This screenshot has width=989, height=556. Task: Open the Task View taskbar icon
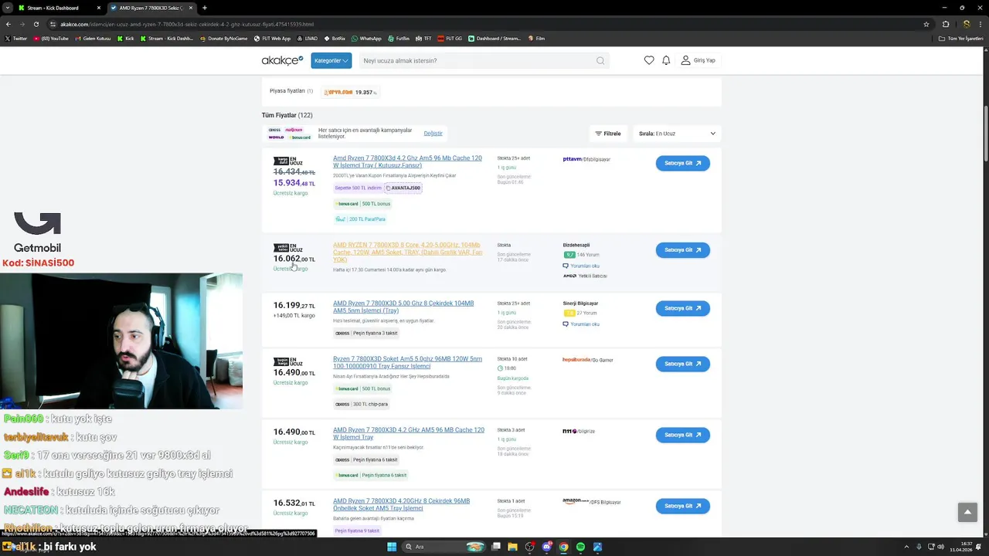click(495, 547)
